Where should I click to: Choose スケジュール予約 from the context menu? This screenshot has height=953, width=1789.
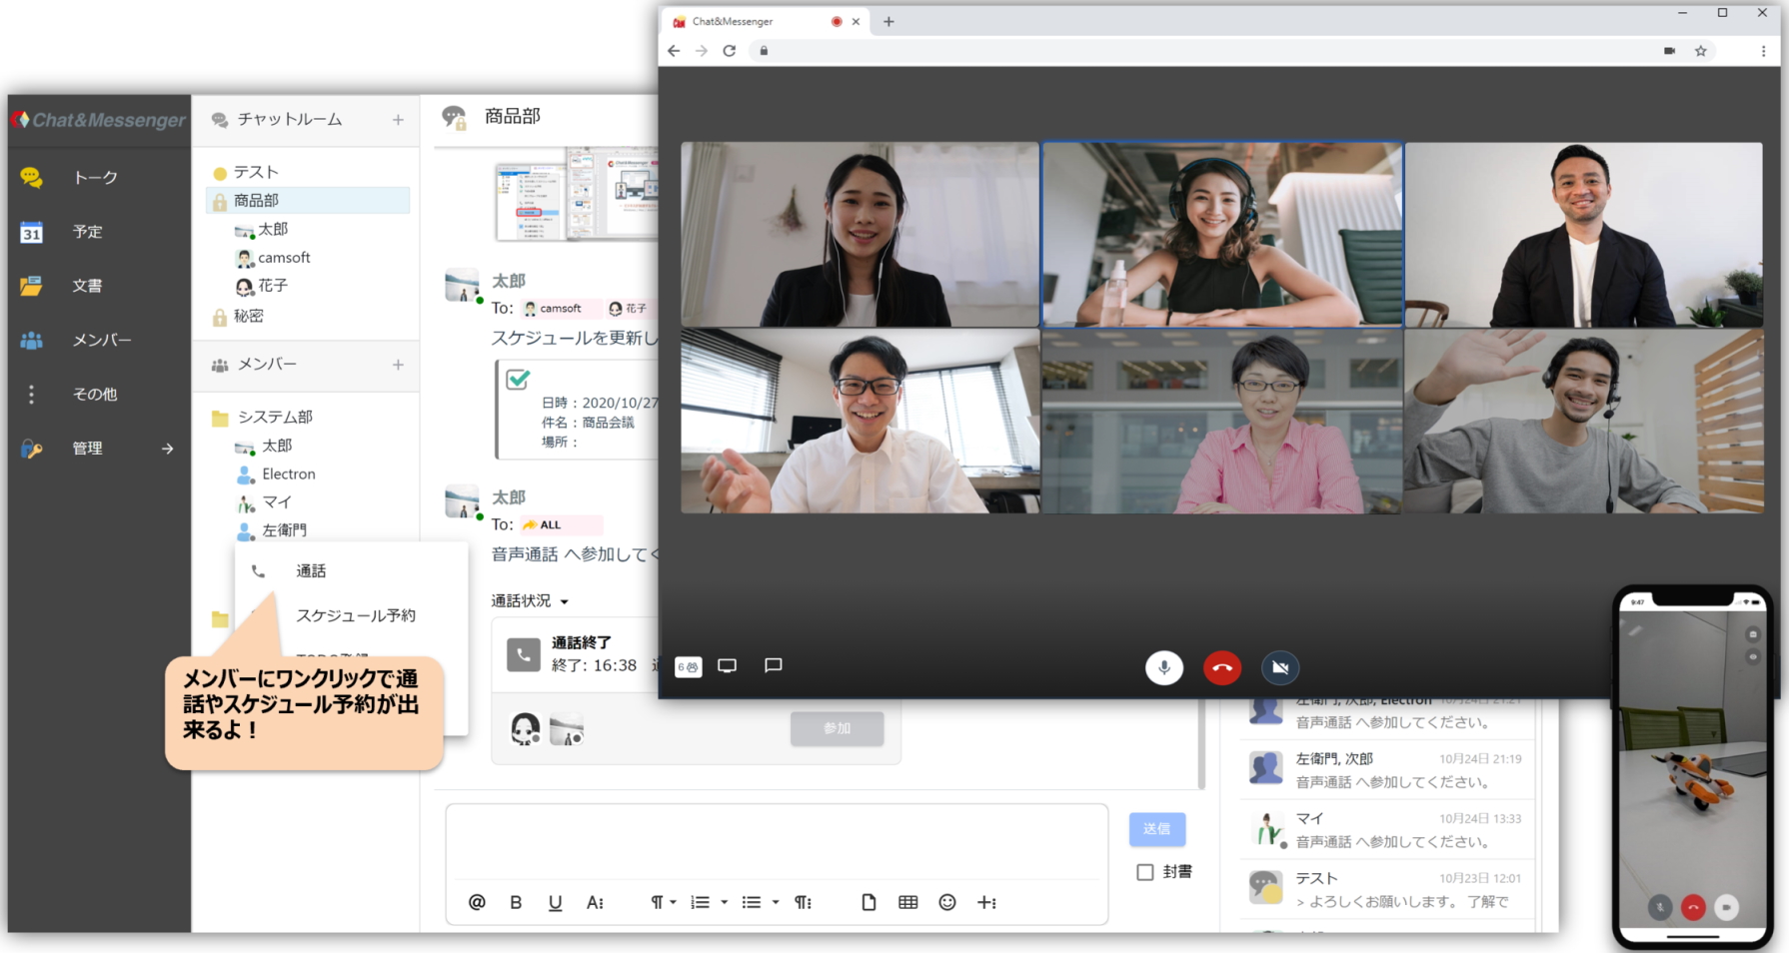355,615
